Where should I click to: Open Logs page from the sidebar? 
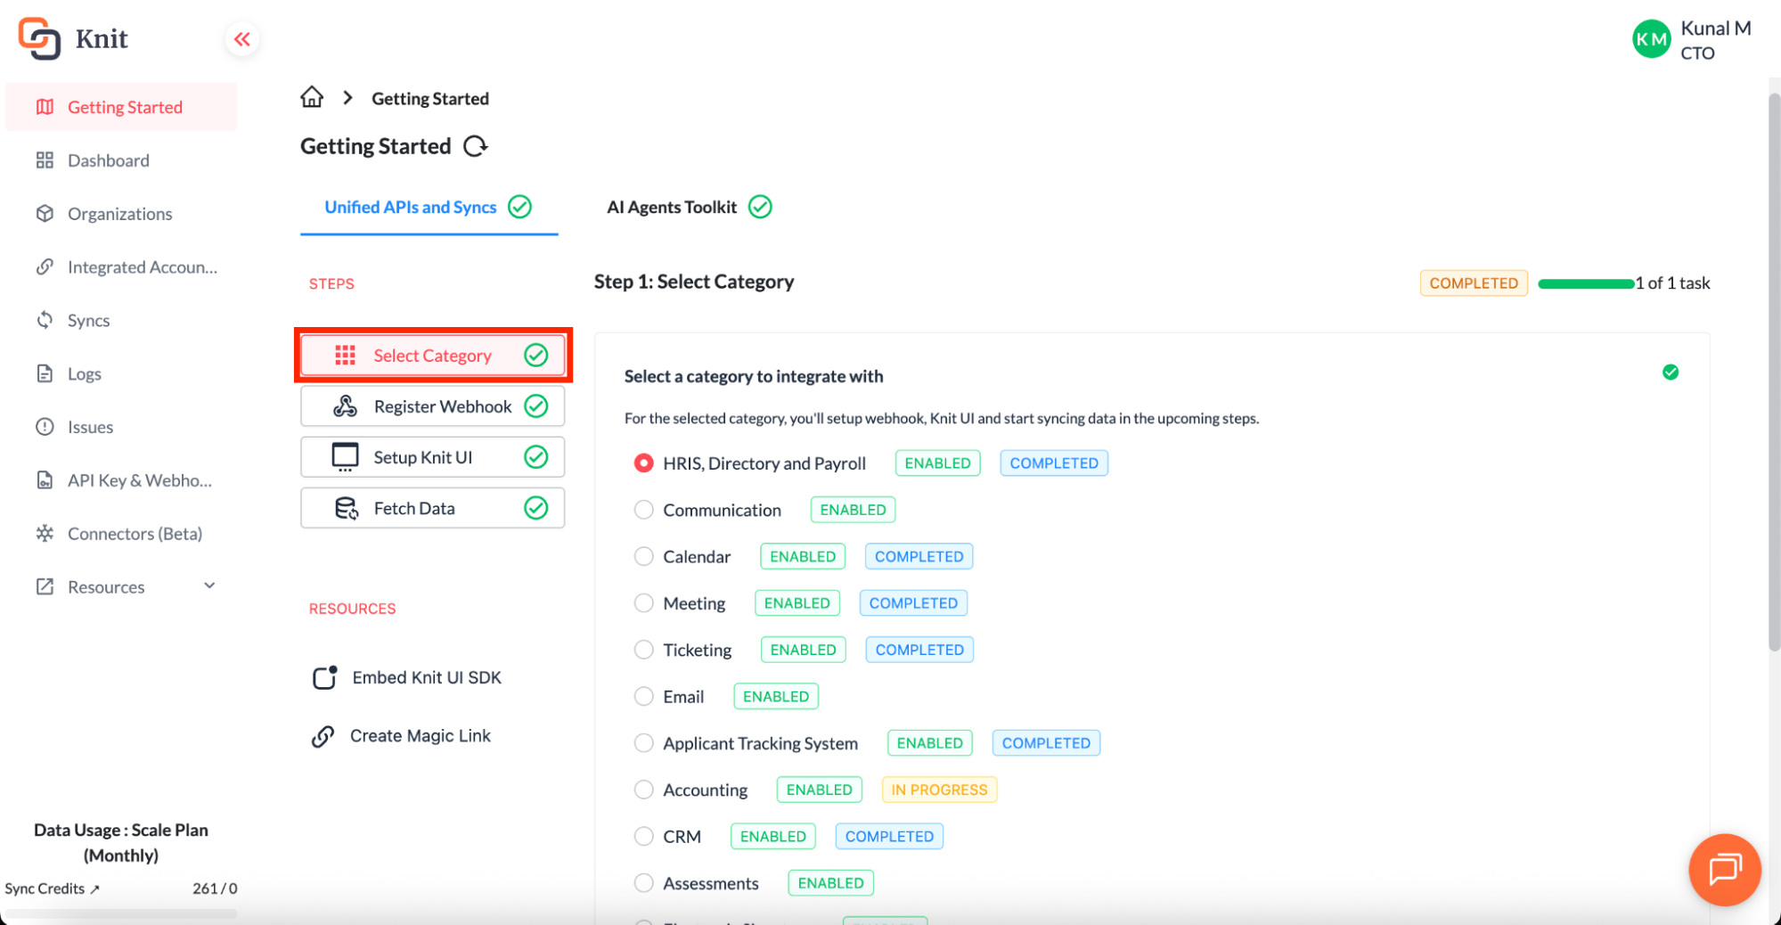[121, 373]
